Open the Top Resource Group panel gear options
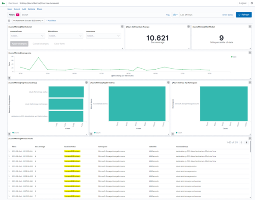Image resolution: width=255 pixels, height=200 pixels. pyautogui.click(x=86, y=82)
